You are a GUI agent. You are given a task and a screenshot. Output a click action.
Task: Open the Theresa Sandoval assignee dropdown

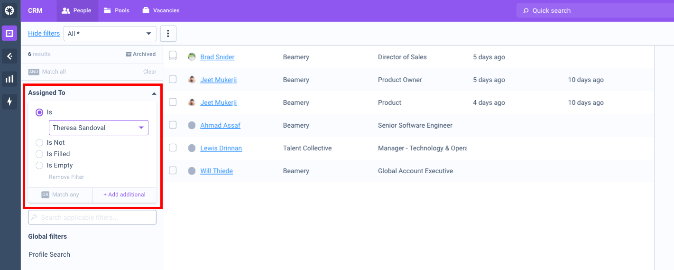(x=99, y=128)
